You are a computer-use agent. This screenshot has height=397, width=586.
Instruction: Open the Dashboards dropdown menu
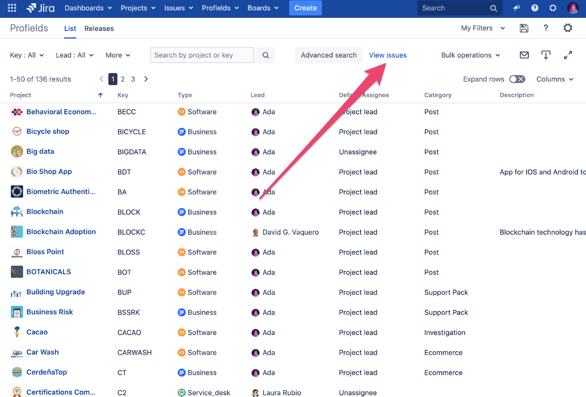pyautogui.click(x=88, y=8)
